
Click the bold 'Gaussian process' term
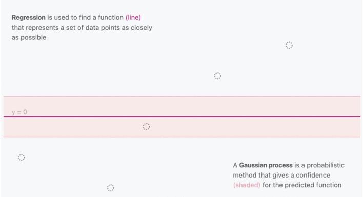tap(266, 165)
